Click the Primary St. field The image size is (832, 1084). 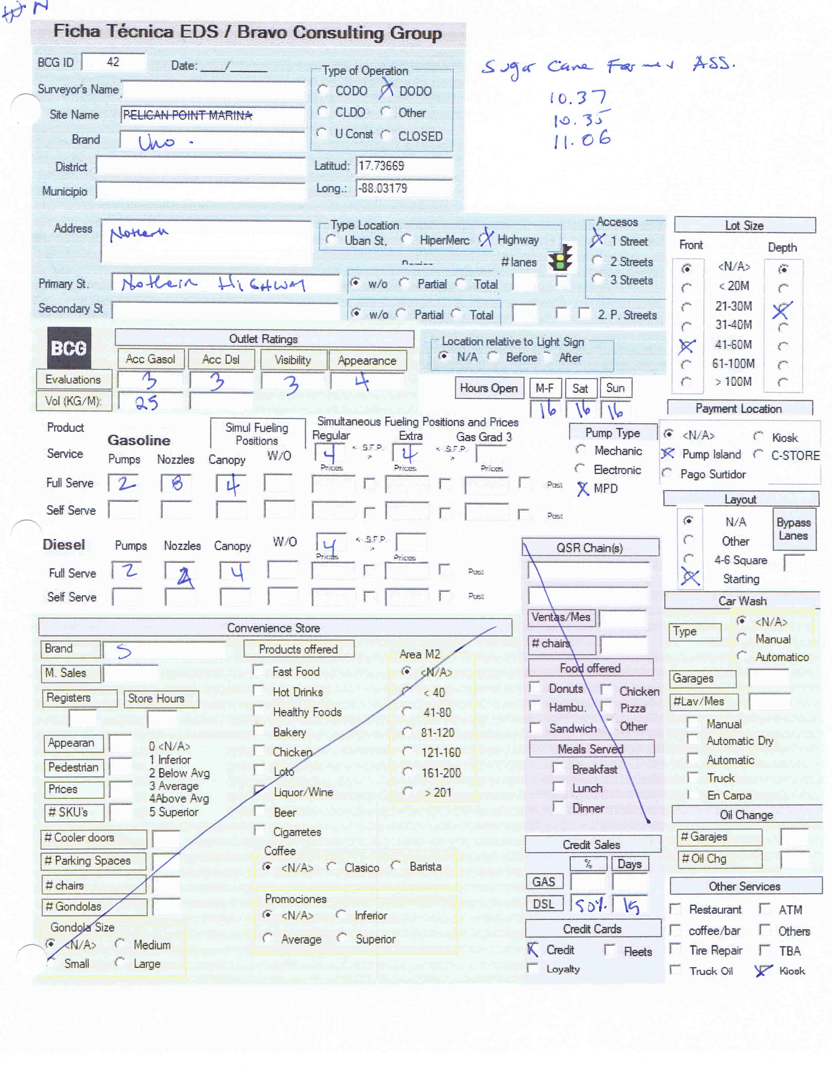tap(225, 283)
